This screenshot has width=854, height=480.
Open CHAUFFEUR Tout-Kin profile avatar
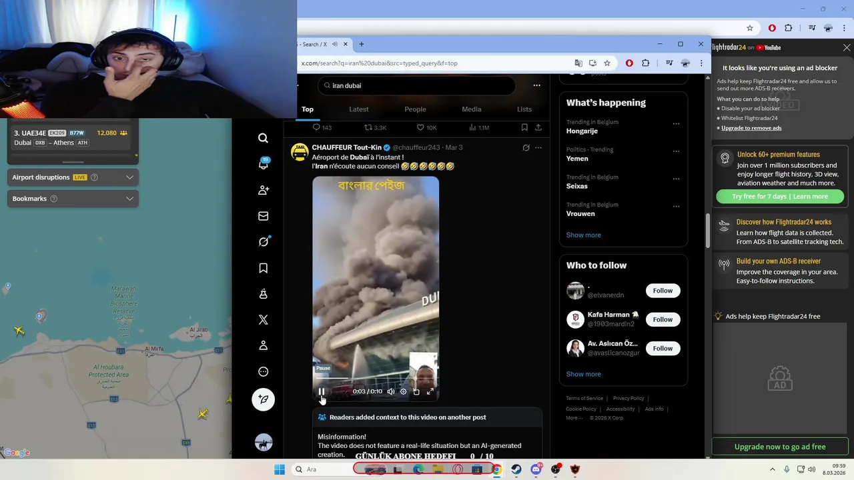point(300,152)
